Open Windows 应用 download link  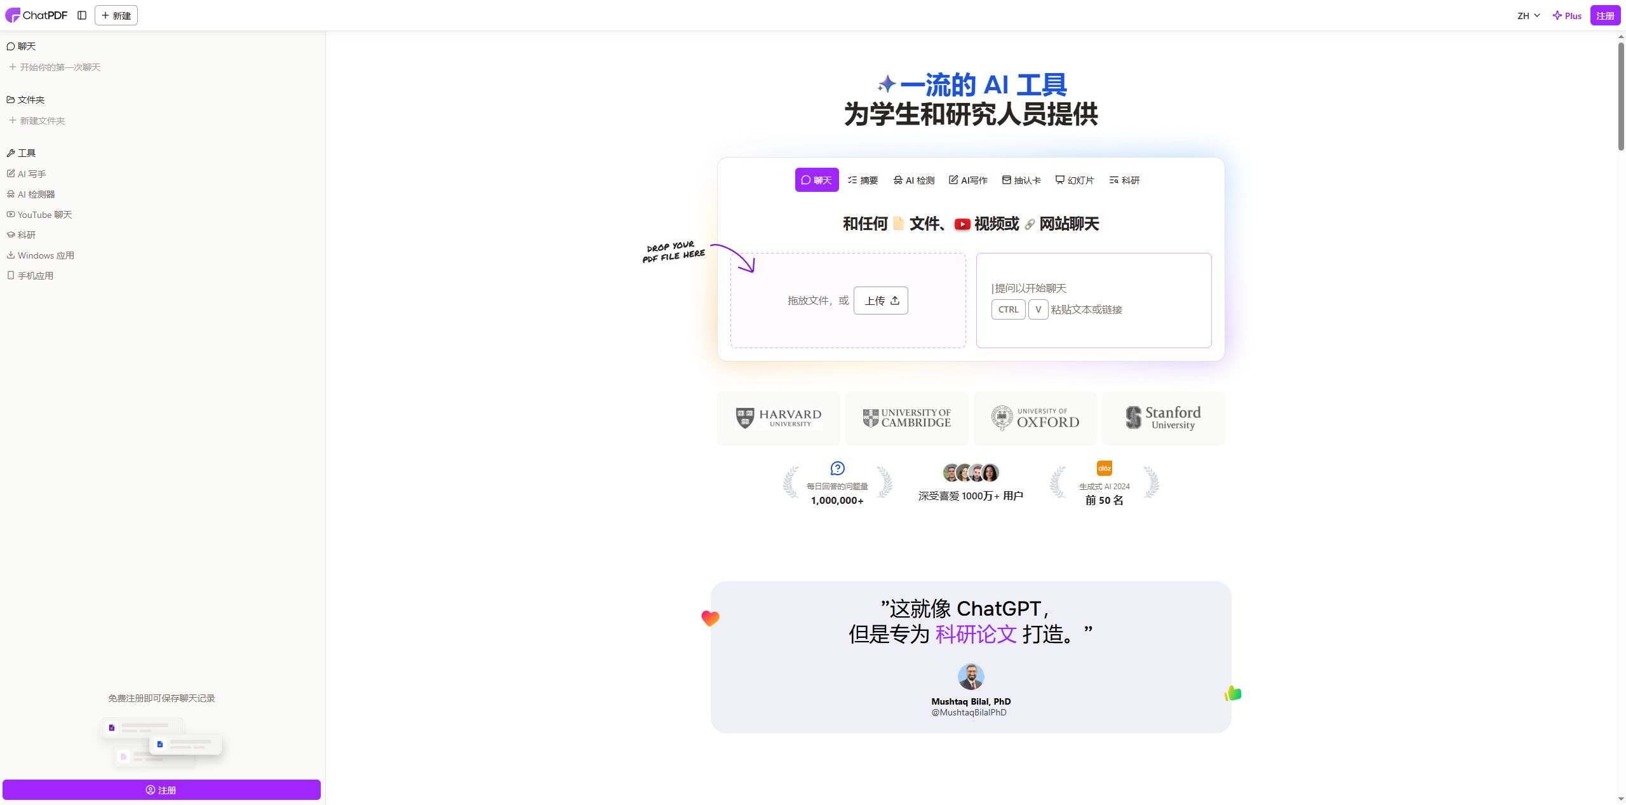(41, 255)
